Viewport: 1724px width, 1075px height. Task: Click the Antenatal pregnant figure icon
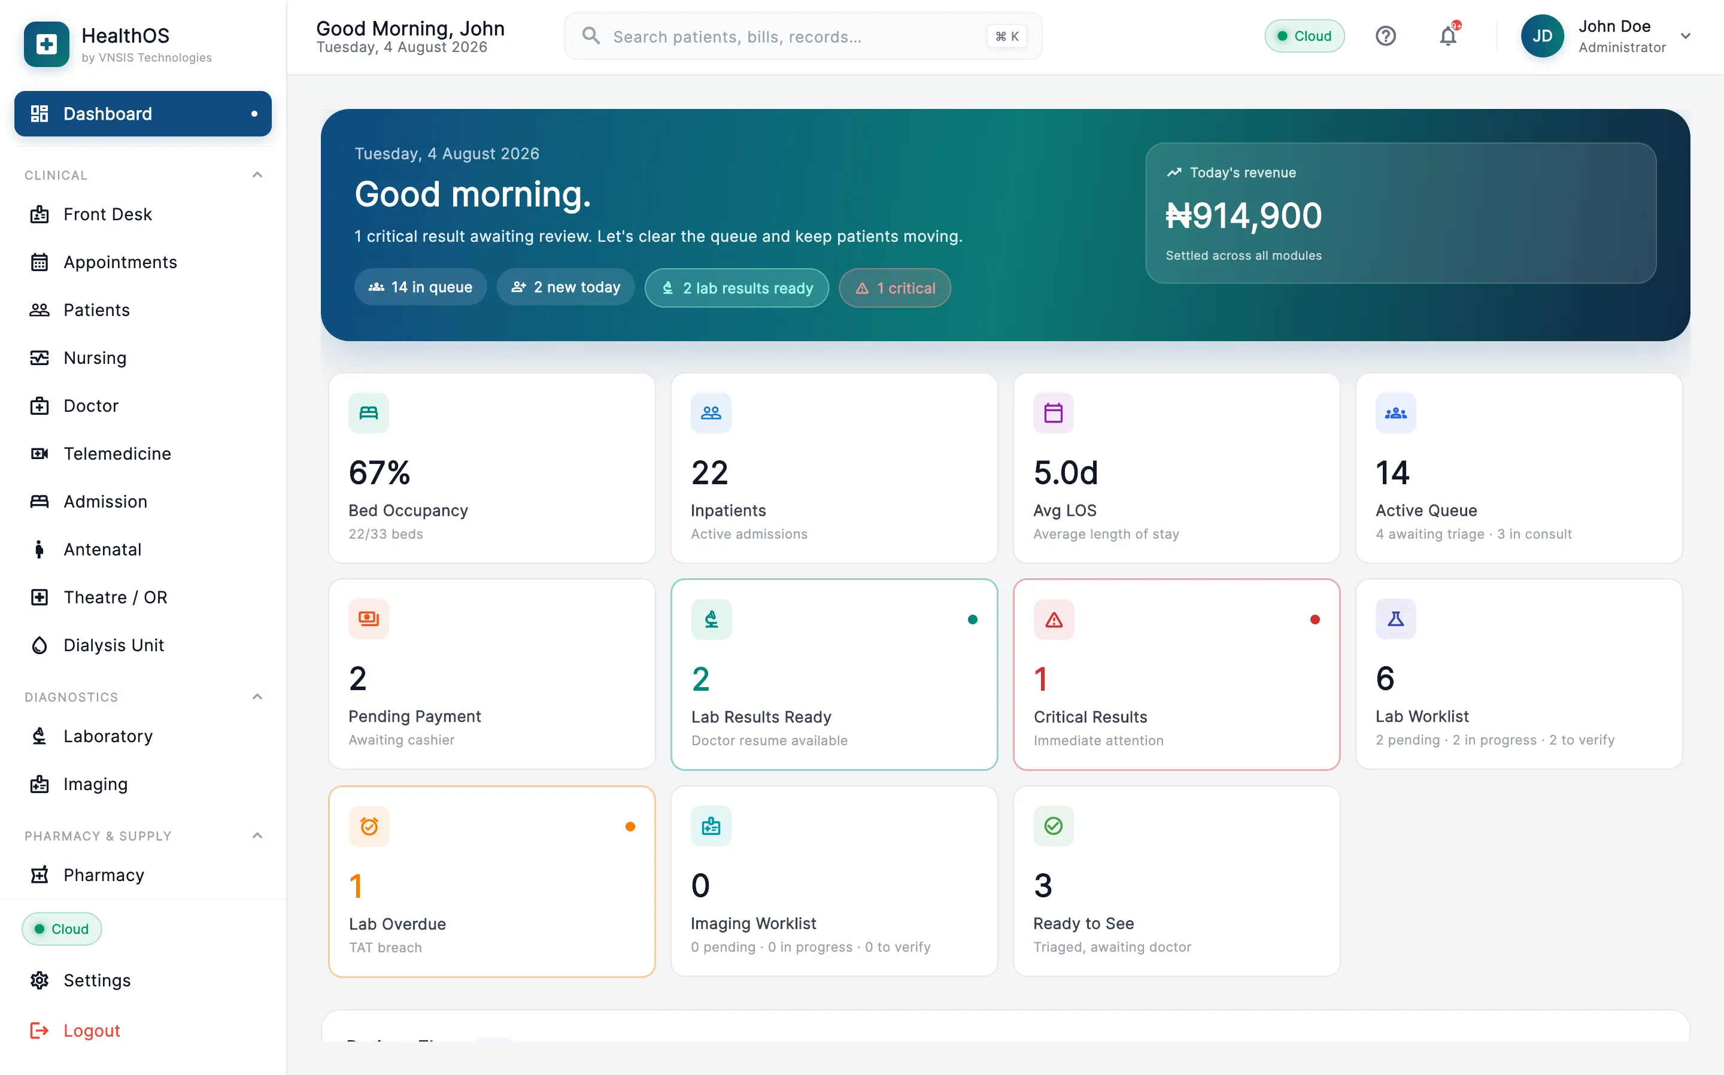click(x=39, y=549)
